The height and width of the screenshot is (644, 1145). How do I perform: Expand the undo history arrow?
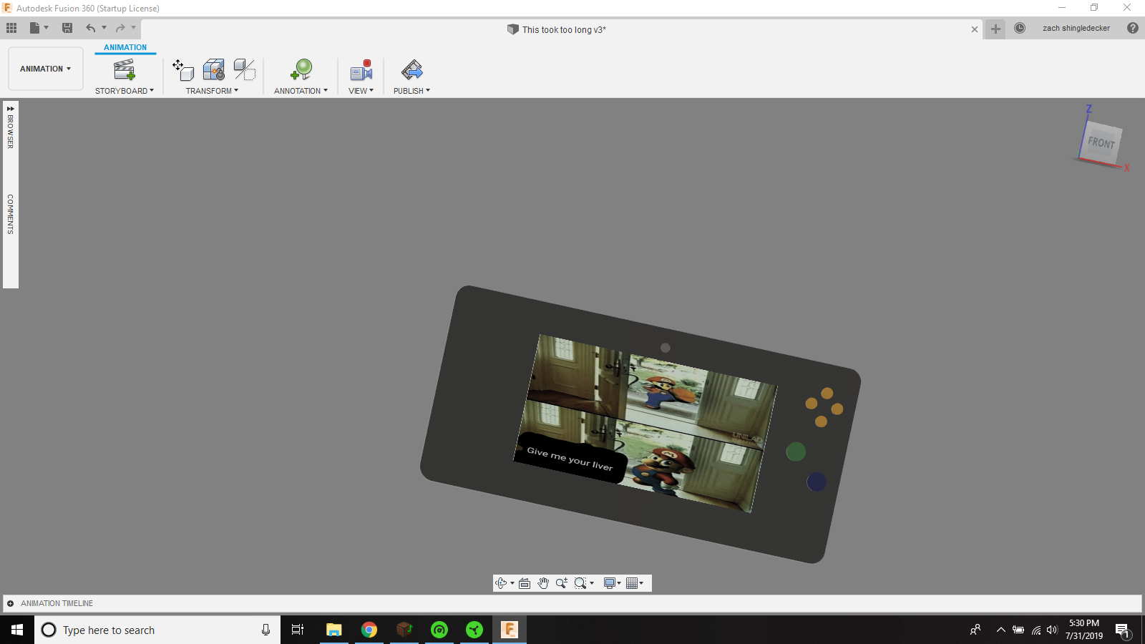click(104, 28)
